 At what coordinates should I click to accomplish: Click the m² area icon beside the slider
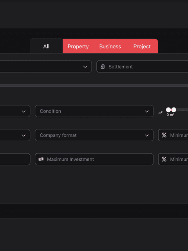[160, 113]
